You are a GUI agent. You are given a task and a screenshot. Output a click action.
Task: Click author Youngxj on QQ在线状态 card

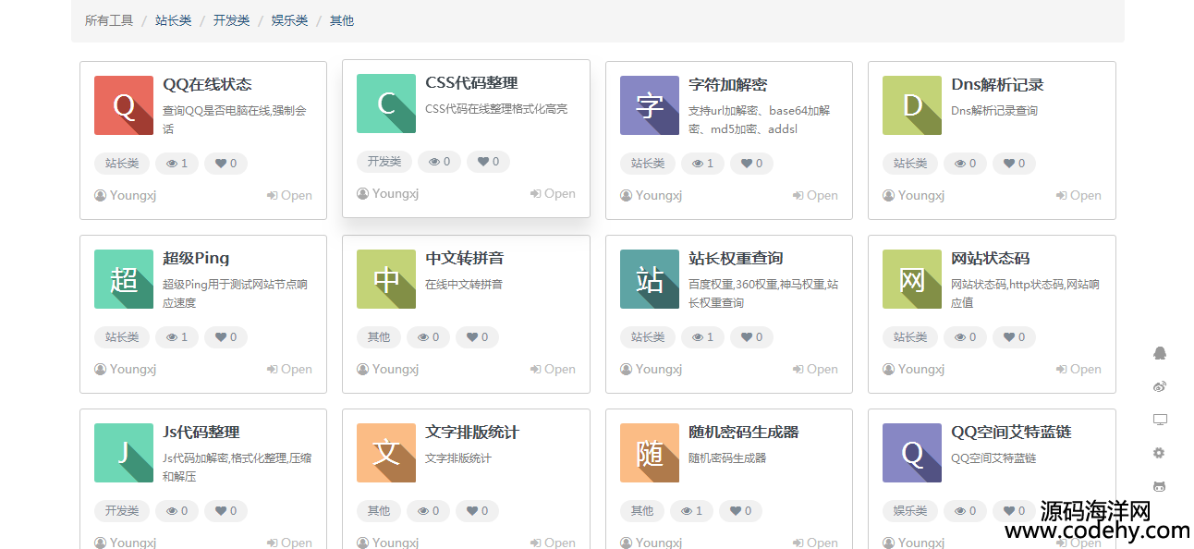(x=125, y=195)
